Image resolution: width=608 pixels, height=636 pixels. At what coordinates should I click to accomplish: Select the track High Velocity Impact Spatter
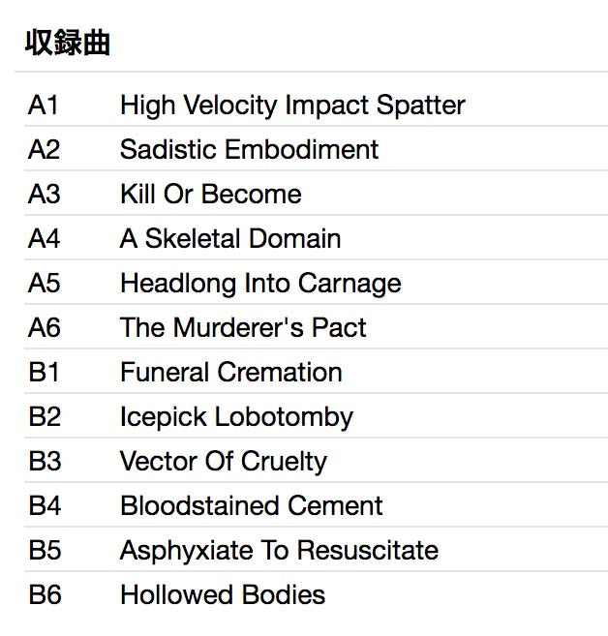[x=292, y=105]
